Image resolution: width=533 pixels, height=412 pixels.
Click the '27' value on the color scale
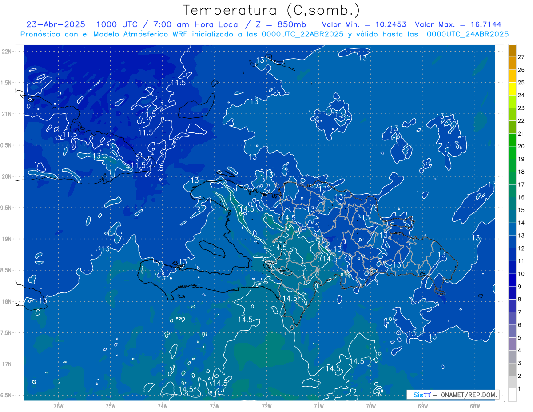tap(521, 57)
